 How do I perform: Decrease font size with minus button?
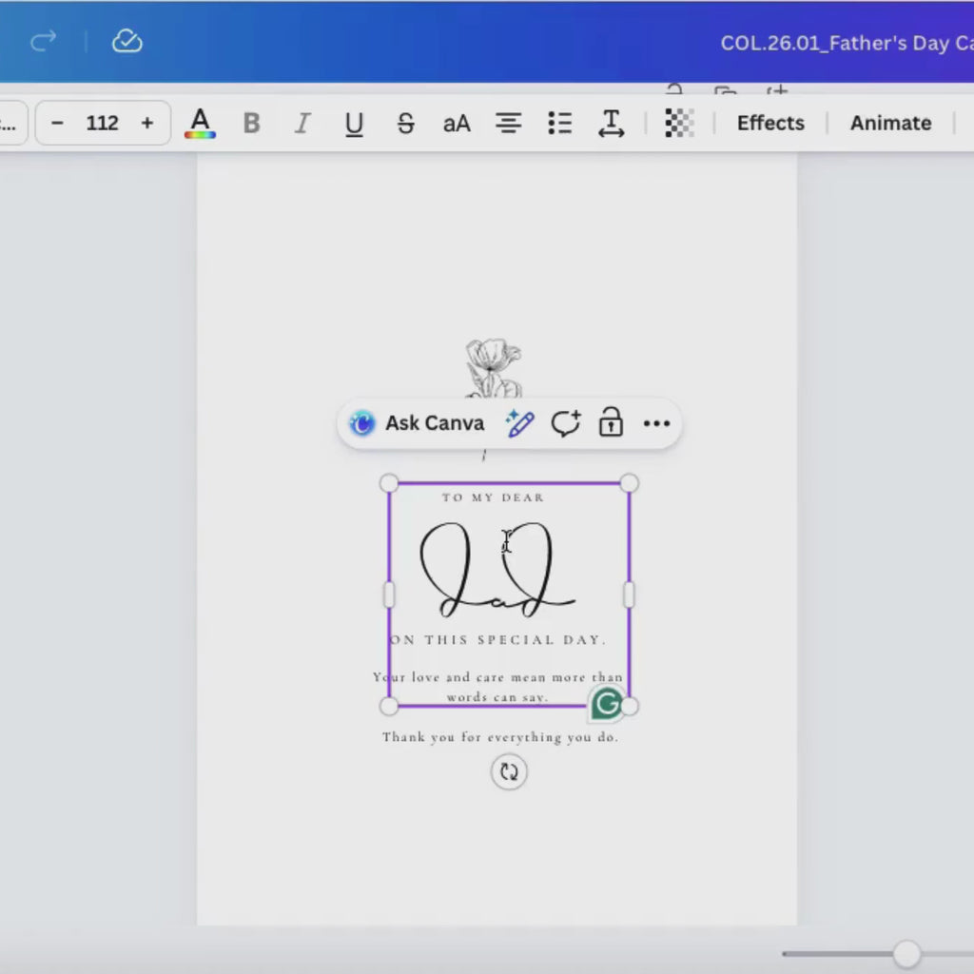pyautogui.click(x=57, y=123)
